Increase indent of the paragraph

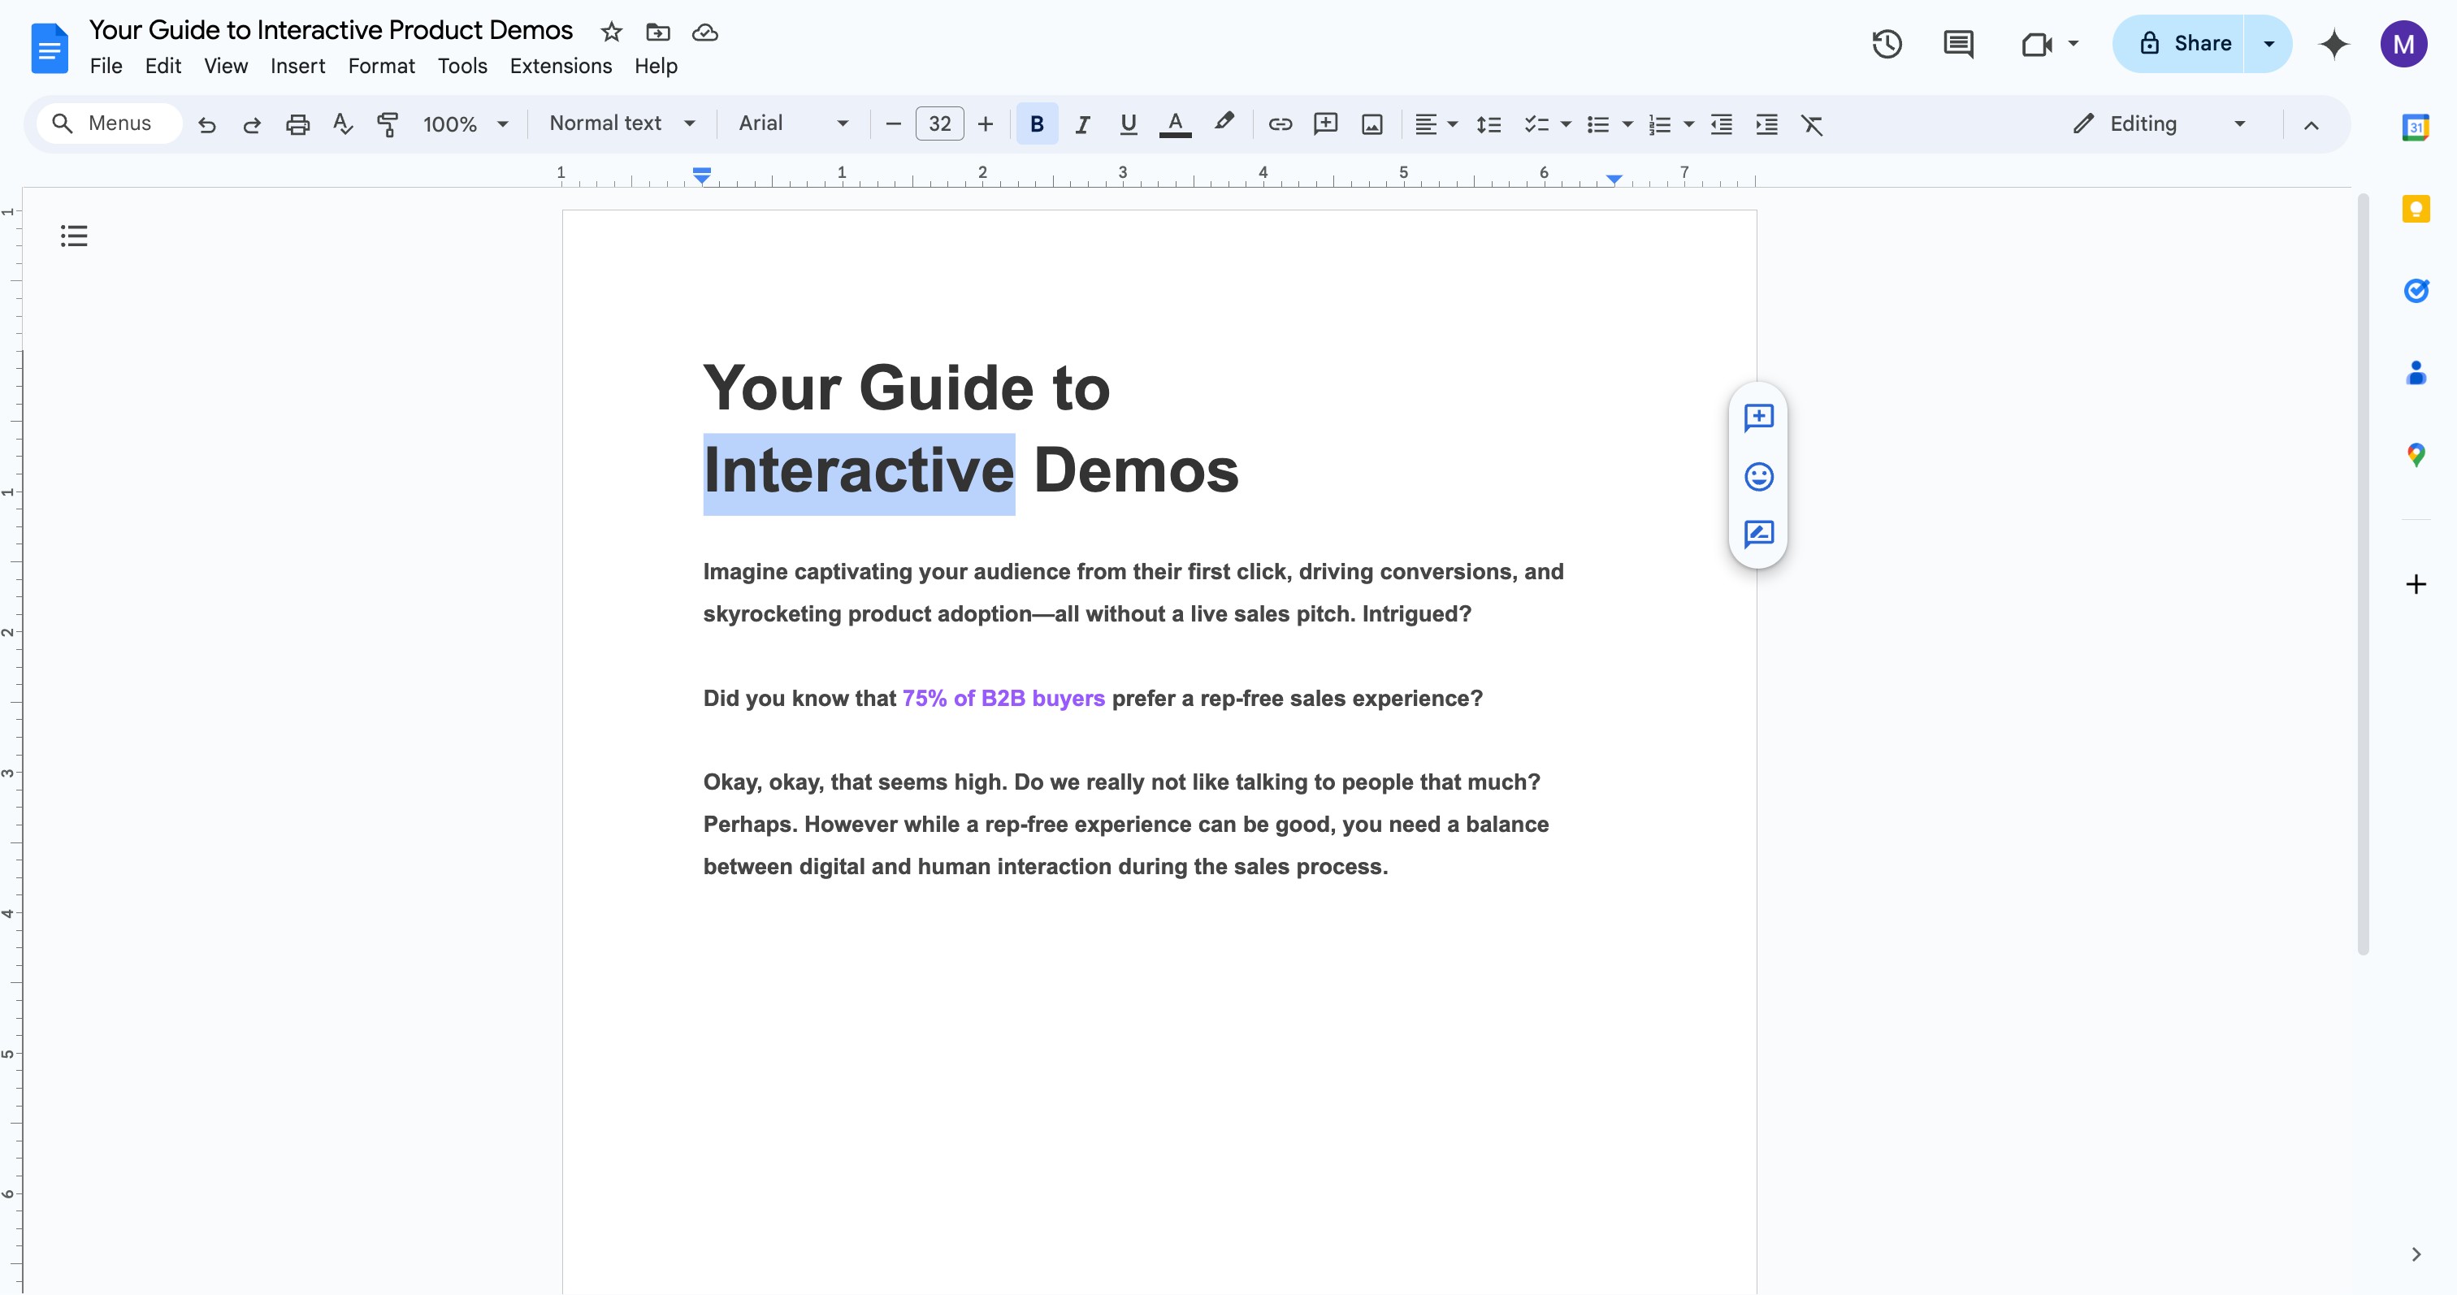point(1767,124)
